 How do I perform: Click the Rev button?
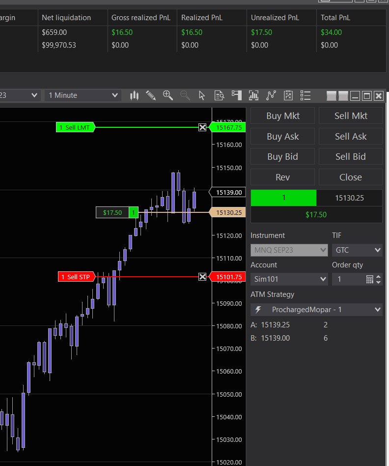coord(283,177)
